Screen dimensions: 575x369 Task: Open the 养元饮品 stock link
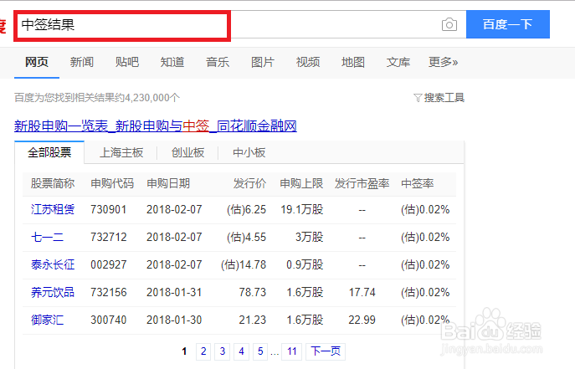click(53, 292)
